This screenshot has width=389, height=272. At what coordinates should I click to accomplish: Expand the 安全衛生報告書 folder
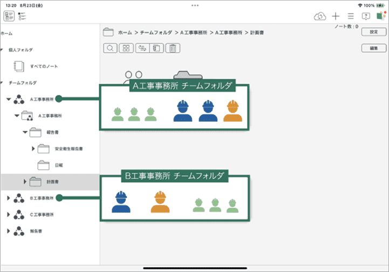(x=33, y=148)
